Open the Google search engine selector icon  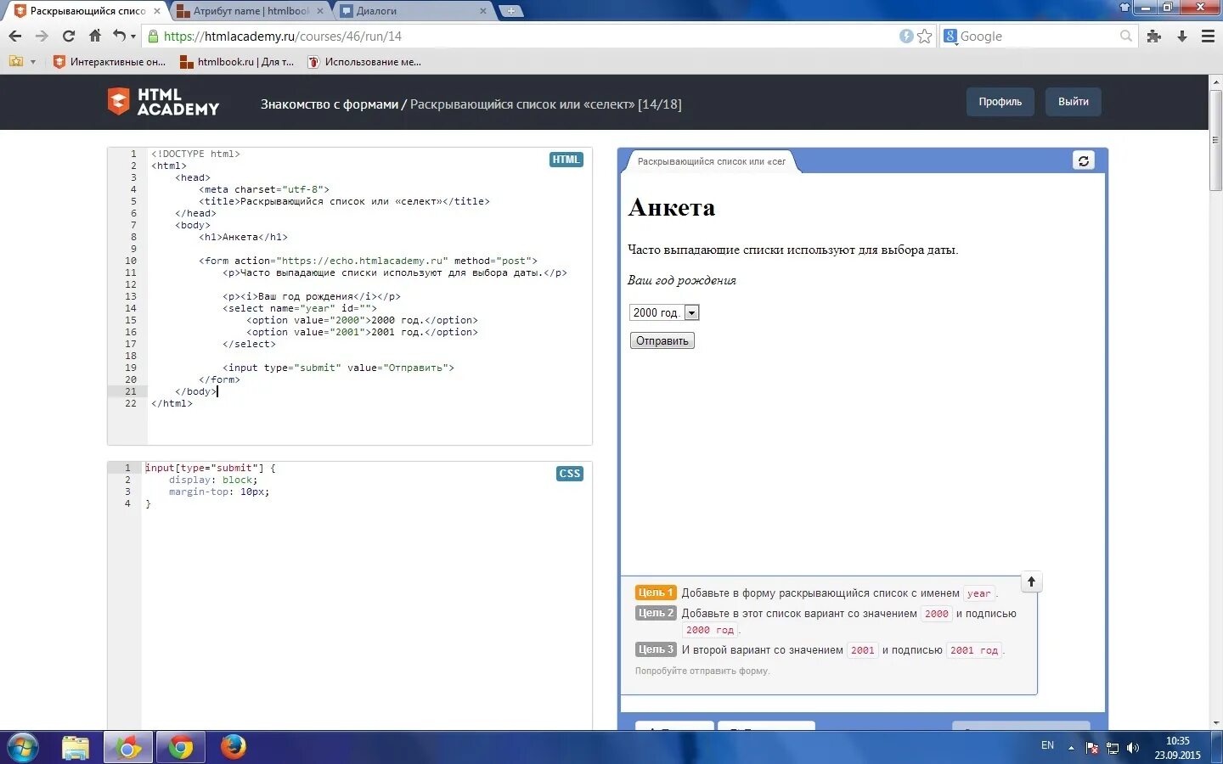950,36
